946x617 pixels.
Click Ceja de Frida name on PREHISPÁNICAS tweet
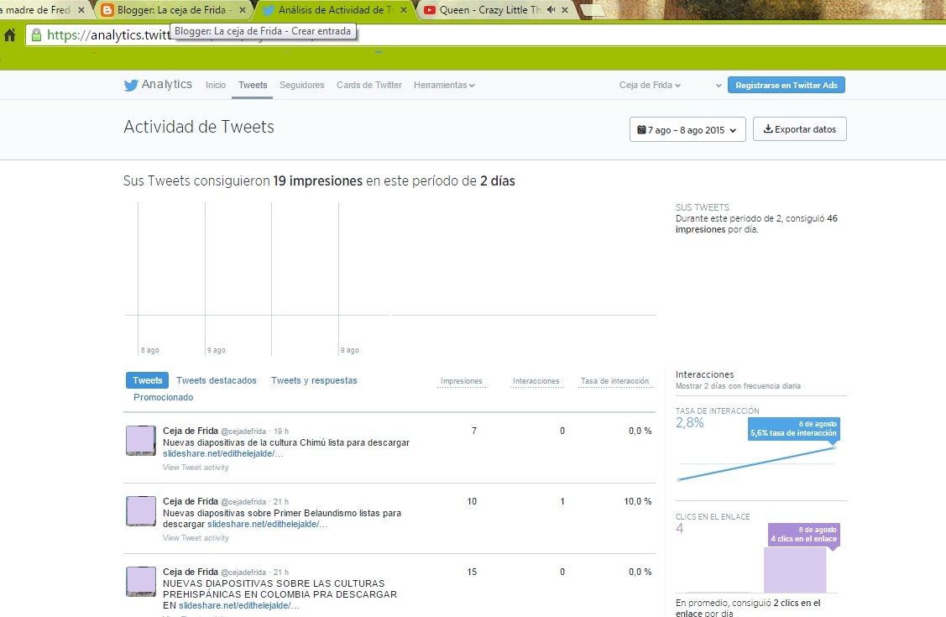[190, 572]
